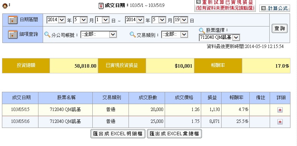Click the monkey face avatar icon
This screenshot has width=297, height=146.
click(x=5, y=6)
